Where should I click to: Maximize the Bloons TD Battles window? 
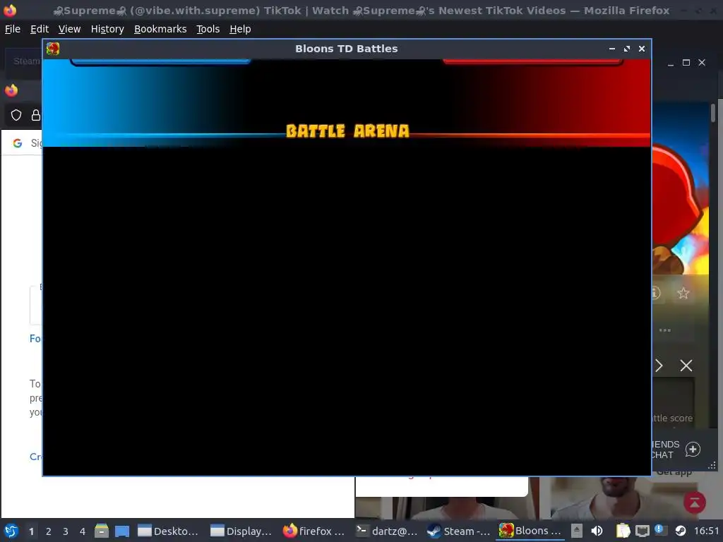tap(627, 49)
